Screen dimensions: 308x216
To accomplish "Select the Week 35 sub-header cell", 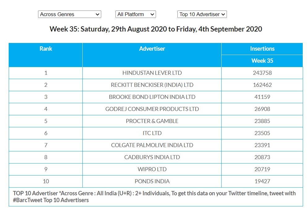I will coord(262,61).
